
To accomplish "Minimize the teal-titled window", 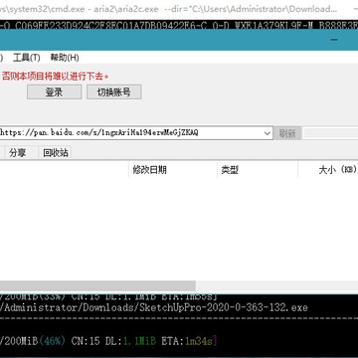I will click(334, 40).
